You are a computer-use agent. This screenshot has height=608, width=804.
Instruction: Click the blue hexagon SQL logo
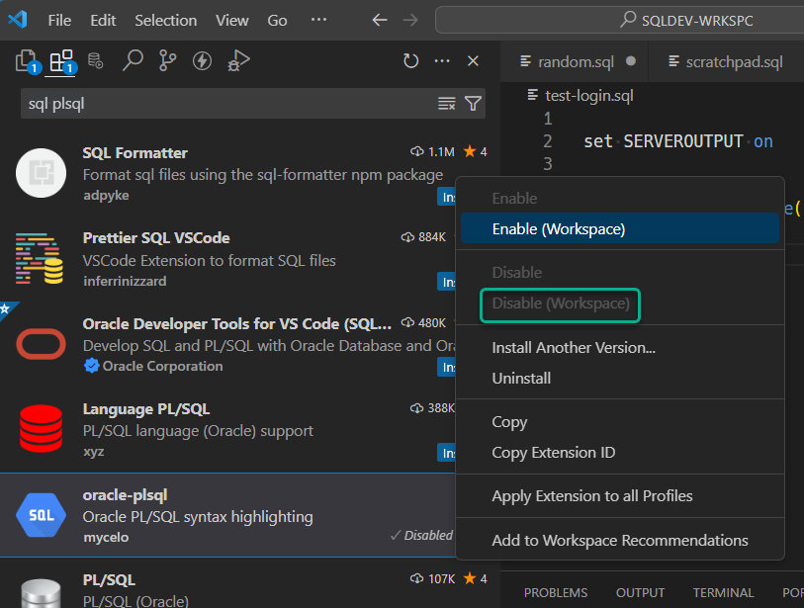click(x=41, y=515)
